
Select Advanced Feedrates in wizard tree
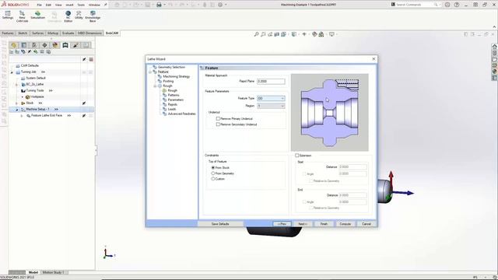(181, 114)
